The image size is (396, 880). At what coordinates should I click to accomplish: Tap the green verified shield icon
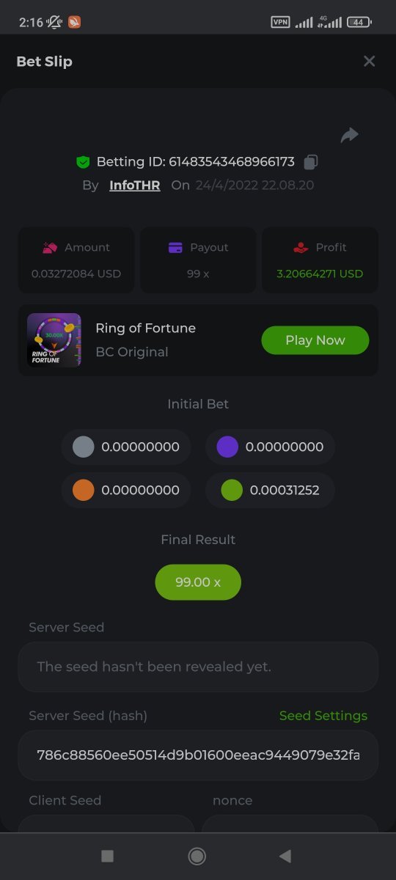click(83, 161)
